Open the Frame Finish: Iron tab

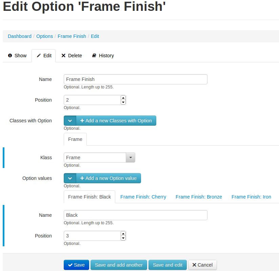[251, 197]
